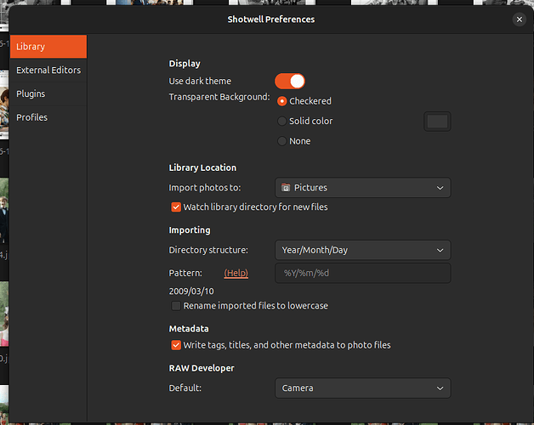Image resolution: width=534 pixels, height=425 pixels.
Task: Select the Solid color radio button
Action: point(282,122)
